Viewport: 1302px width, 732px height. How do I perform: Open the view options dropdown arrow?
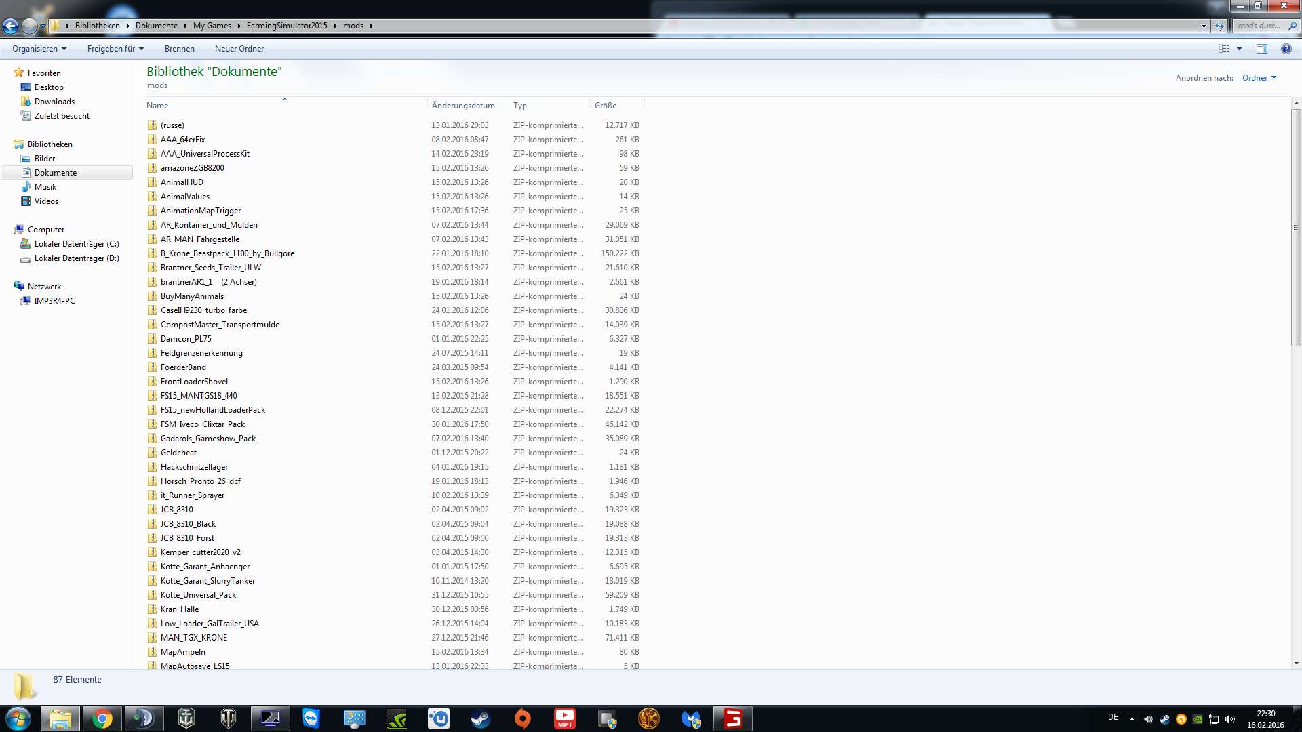[x=1239, y=49]
